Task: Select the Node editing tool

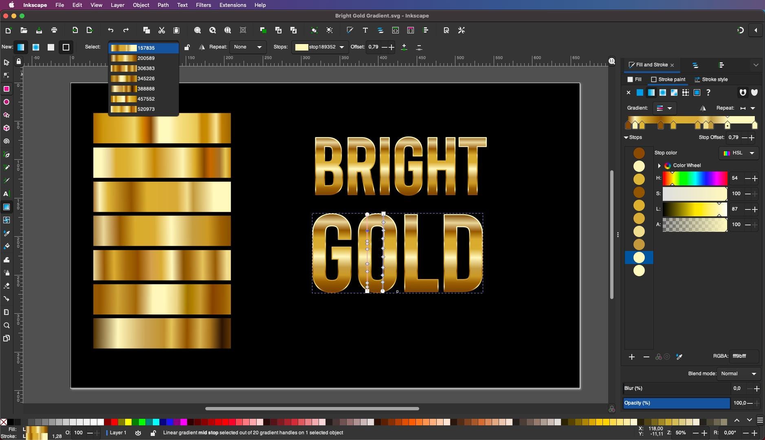Action: pos(7,75)
